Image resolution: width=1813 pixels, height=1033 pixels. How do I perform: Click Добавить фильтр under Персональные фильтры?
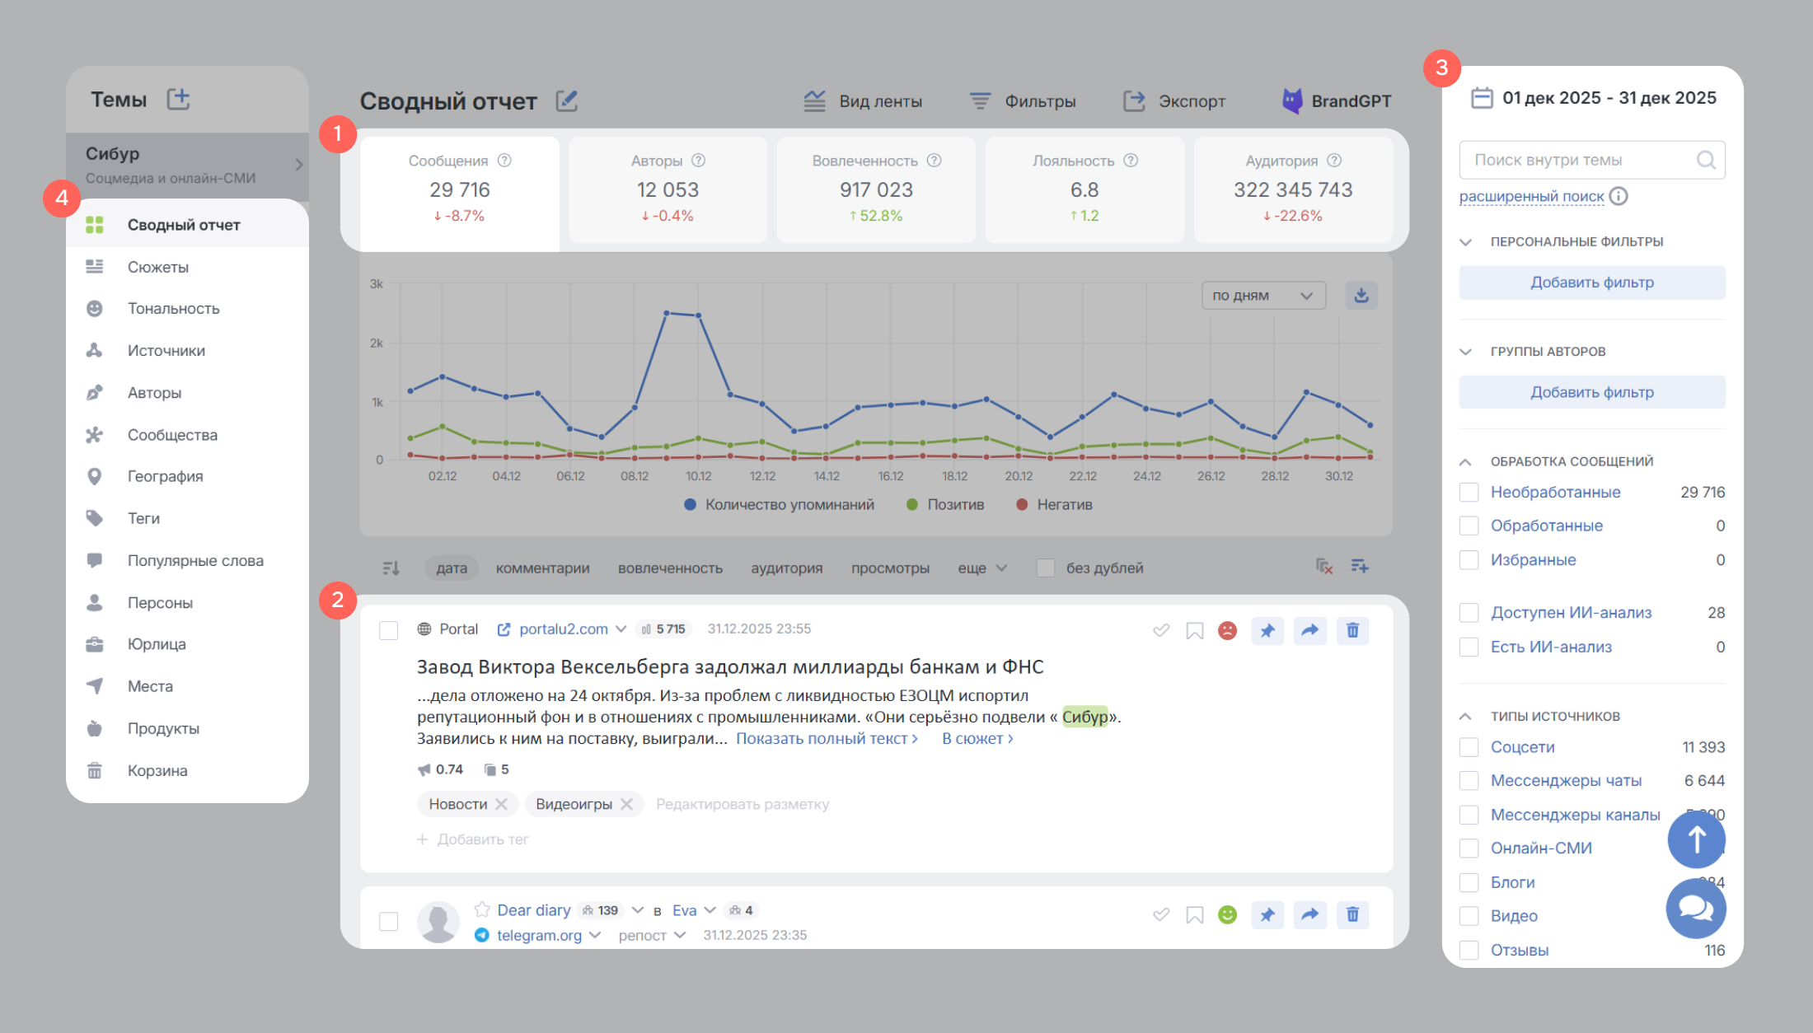(x=1591, y=282)
